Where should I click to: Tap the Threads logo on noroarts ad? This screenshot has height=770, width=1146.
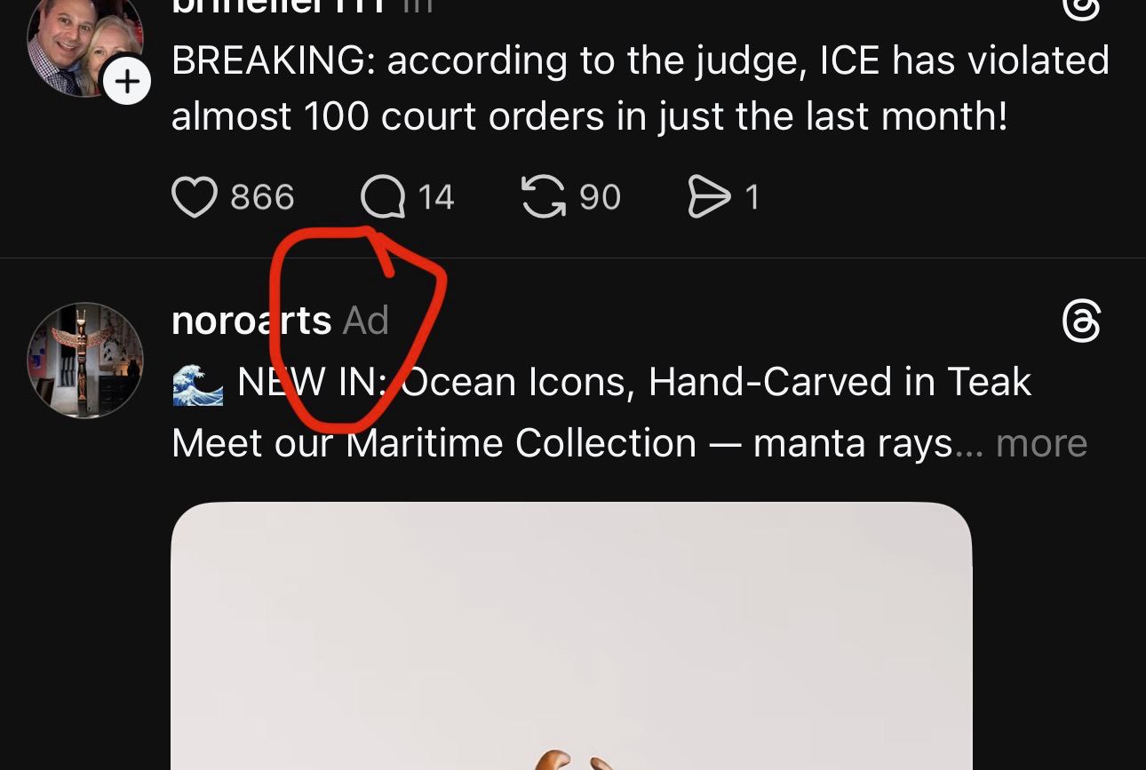click(x=1081, y=321)
